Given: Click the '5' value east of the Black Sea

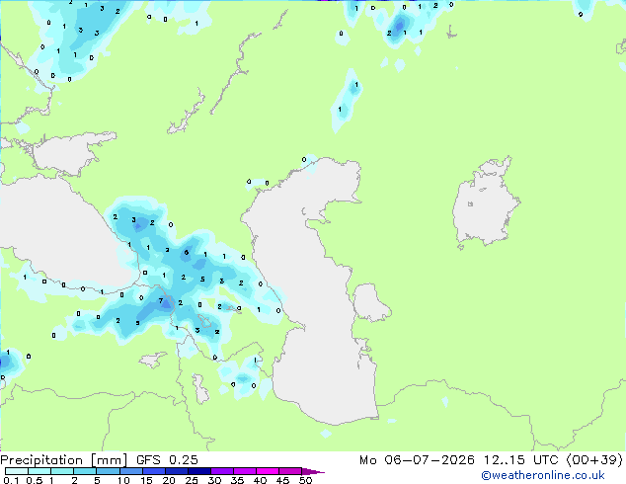Looking at the screenshot, I should tap(202, 280).
